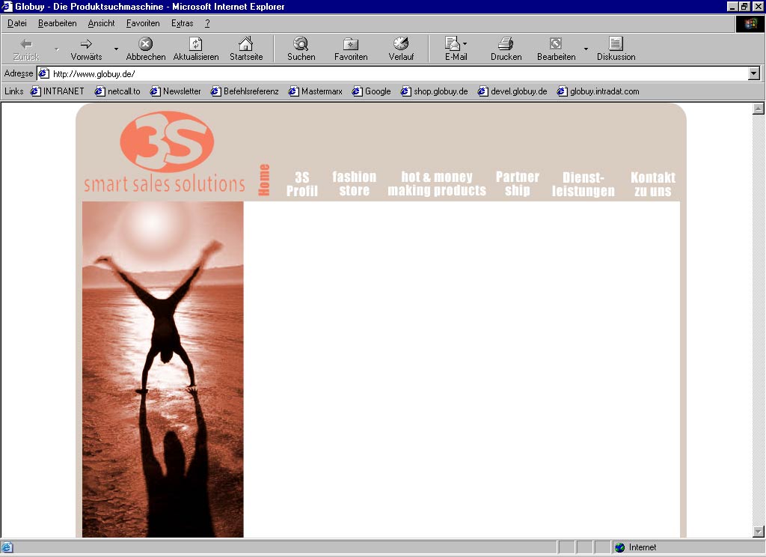Click the scrollbar down arrow
The height and width of the screenshot is (557, 766).
pyautogui.click(x=759, y=531)
